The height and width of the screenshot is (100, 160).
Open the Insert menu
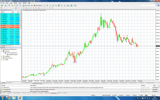[x=11, y=3]
